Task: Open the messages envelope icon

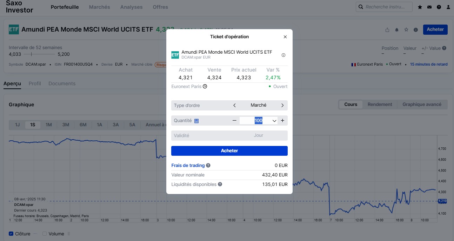Action: (429, 7)
